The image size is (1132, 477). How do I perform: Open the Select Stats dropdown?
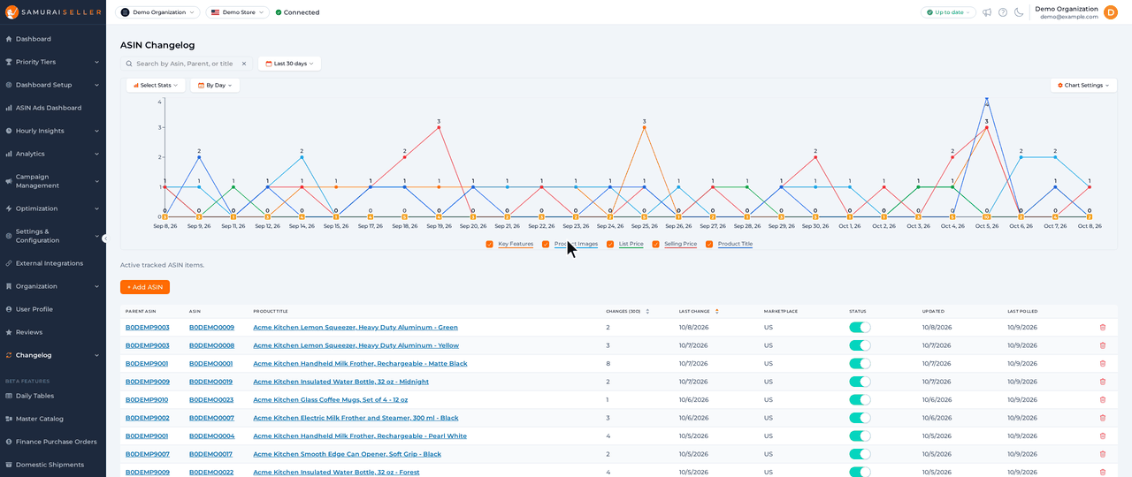pyautogui.click(x=156, y=86)
